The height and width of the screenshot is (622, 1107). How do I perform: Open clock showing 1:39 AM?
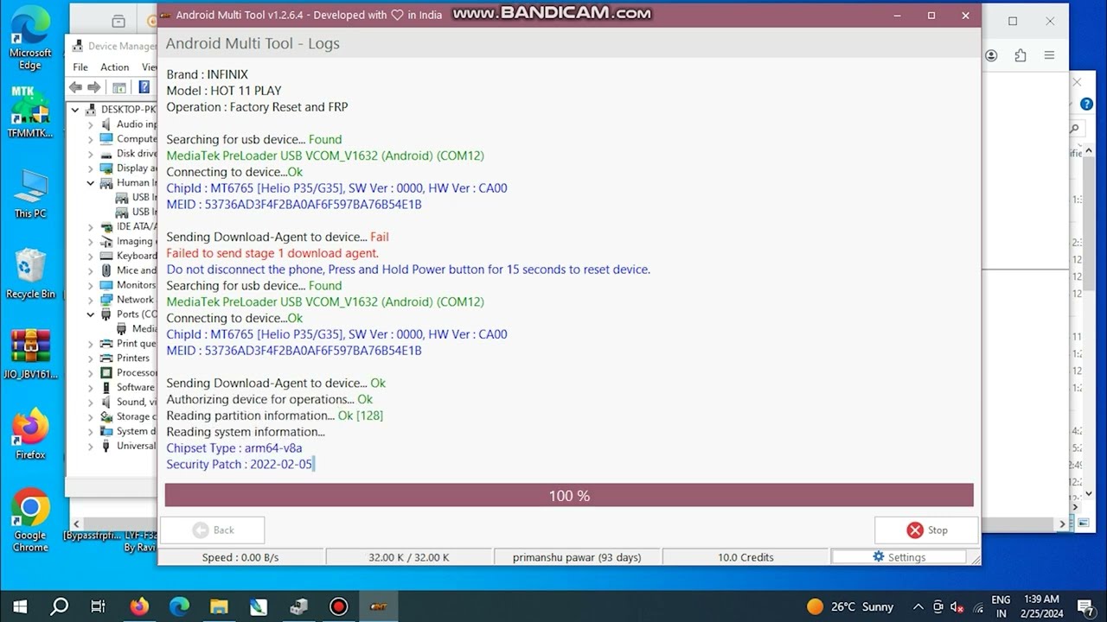(1040, 606)
